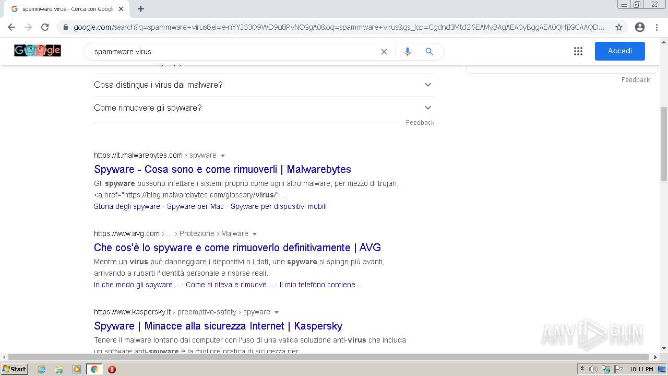668x376 pixels.
Task: Click the Action Center flag tray icon
Action: (618, 369)
